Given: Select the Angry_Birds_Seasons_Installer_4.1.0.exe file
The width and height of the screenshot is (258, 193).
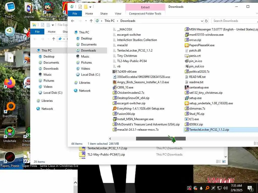Looking at the screenshot, I should [x=141, y=82].
